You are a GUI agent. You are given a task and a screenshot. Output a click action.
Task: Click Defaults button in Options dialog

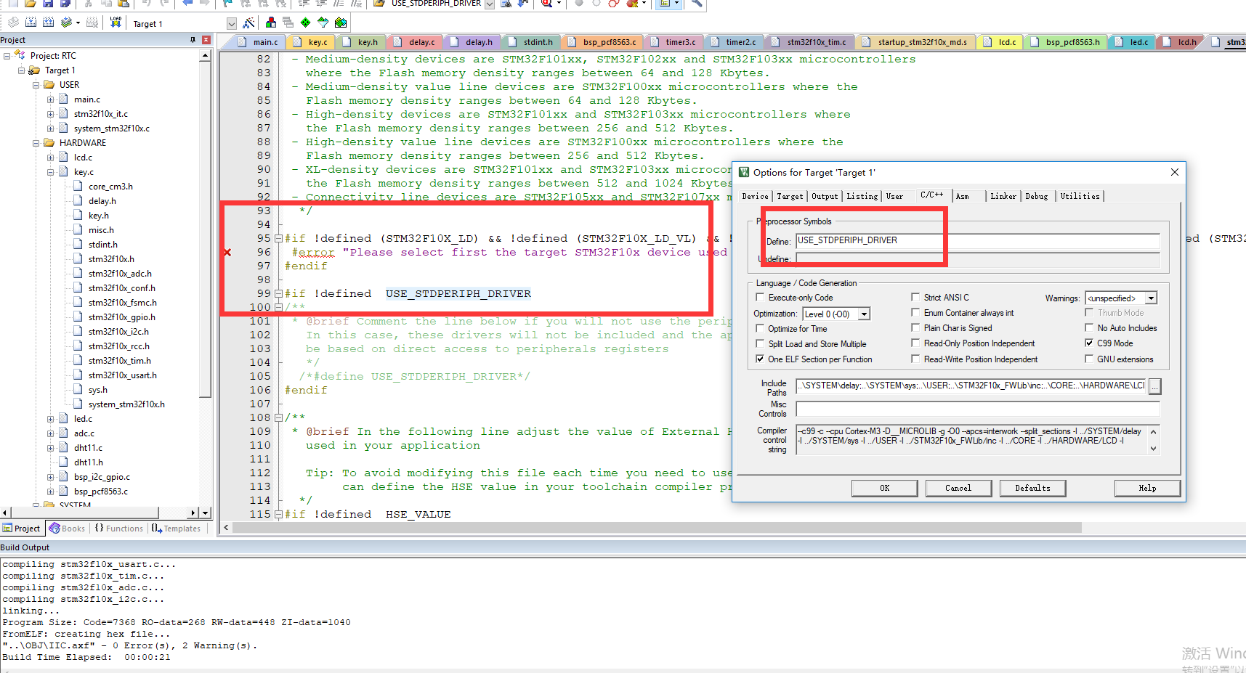click(1032, 489)
